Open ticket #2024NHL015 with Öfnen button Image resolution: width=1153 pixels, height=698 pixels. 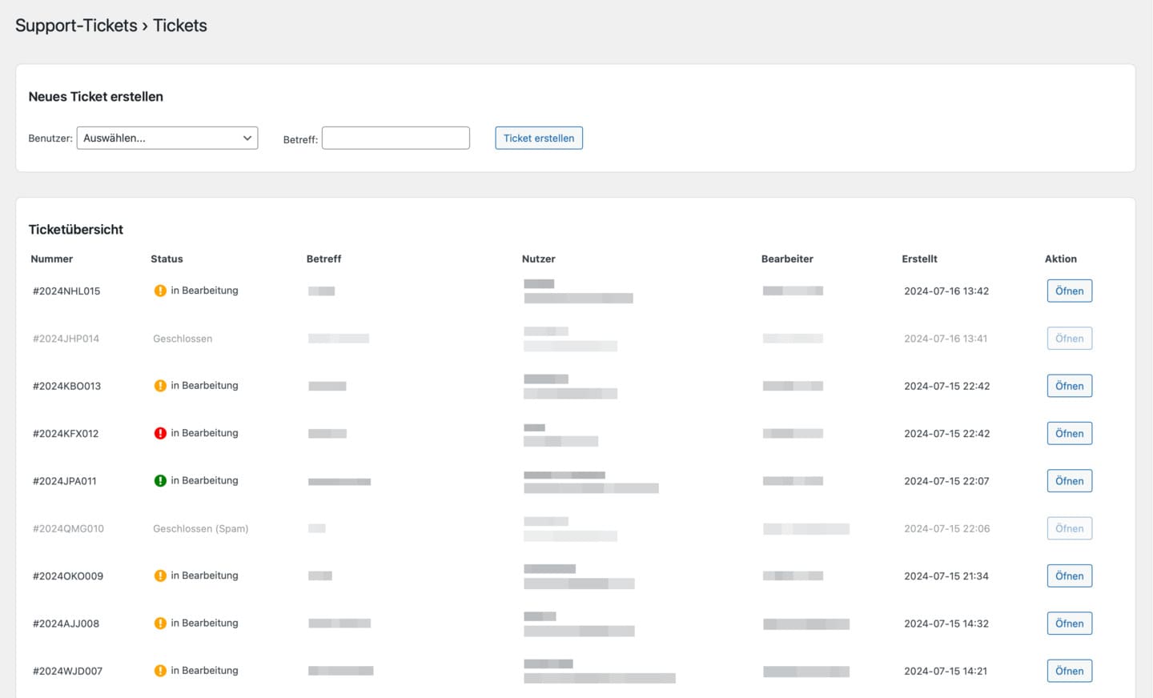[1069, 291]
